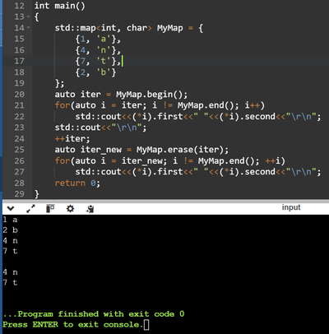The height and width of the screenshot is (334, 329).
Task: Collapse the console with the chevron icon
Action: (11, 209)
